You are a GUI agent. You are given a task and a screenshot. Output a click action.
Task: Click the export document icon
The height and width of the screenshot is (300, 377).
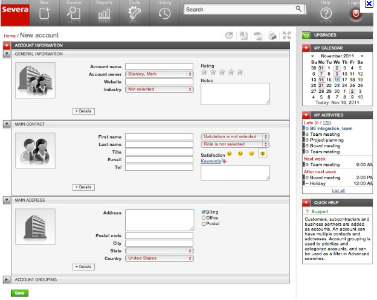coord(258,36)
